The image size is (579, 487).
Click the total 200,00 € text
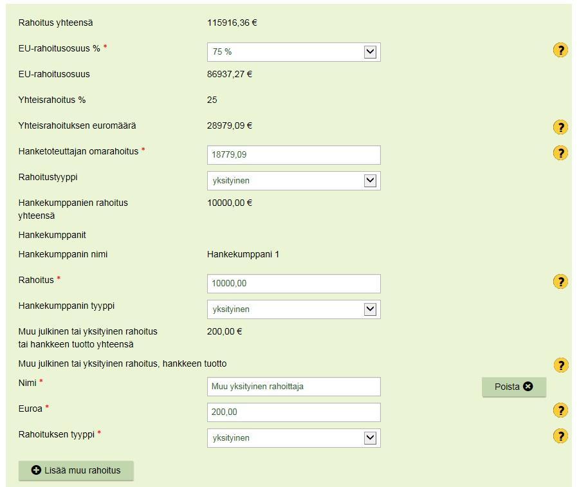(x=224, y=331)
